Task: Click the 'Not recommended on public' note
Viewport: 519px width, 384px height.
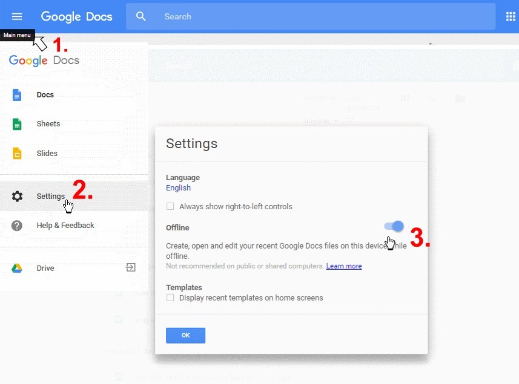Action: 245,266
